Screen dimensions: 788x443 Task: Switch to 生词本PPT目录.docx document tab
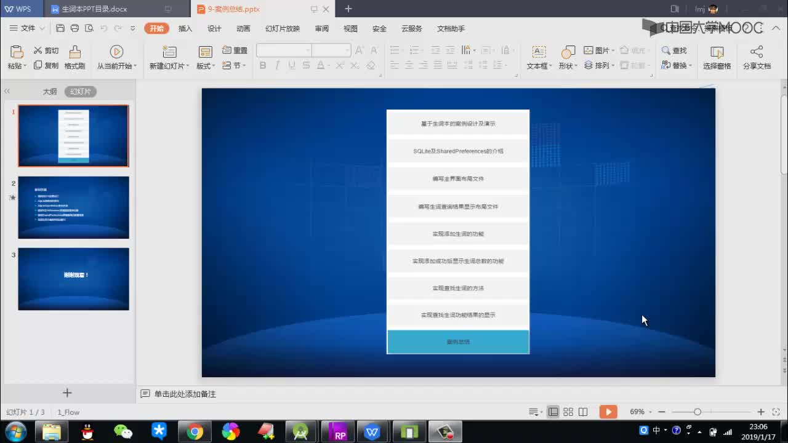click(118, 9)
